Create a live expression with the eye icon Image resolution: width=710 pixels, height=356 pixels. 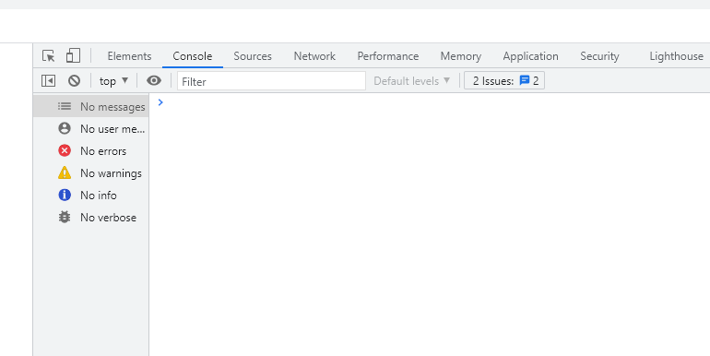click(x=154, y=80)
